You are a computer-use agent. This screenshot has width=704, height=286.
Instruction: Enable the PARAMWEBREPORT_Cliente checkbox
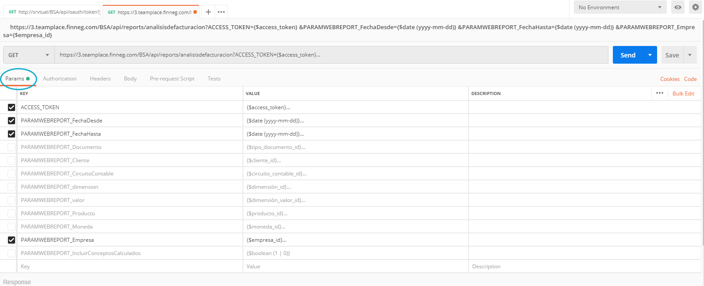point(12,160)
